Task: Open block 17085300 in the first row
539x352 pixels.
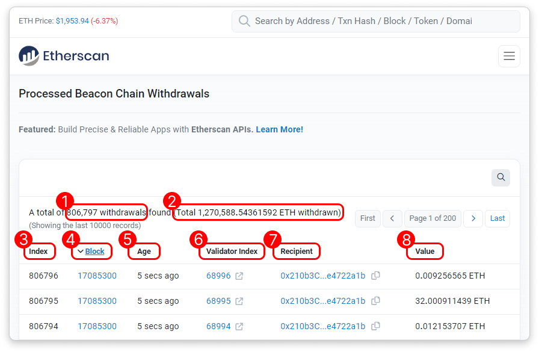Action: [x=97, y=276]
